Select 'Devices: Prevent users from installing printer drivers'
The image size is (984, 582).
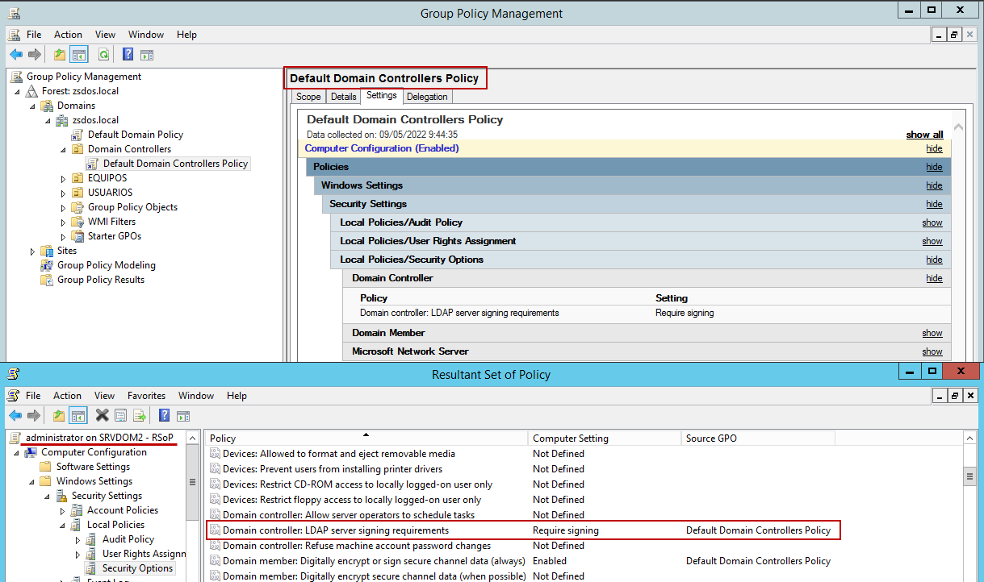point(333,469)
